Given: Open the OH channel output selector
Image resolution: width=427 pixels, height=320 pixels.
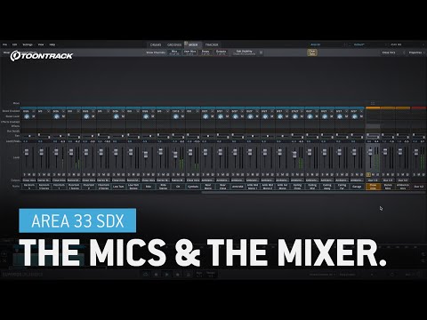Looking at the screenshot, I should [178, 180].
